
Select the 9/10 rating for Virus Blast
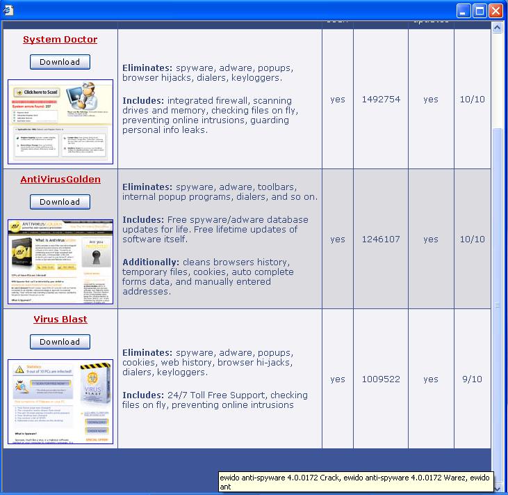(x=472, y=379)
